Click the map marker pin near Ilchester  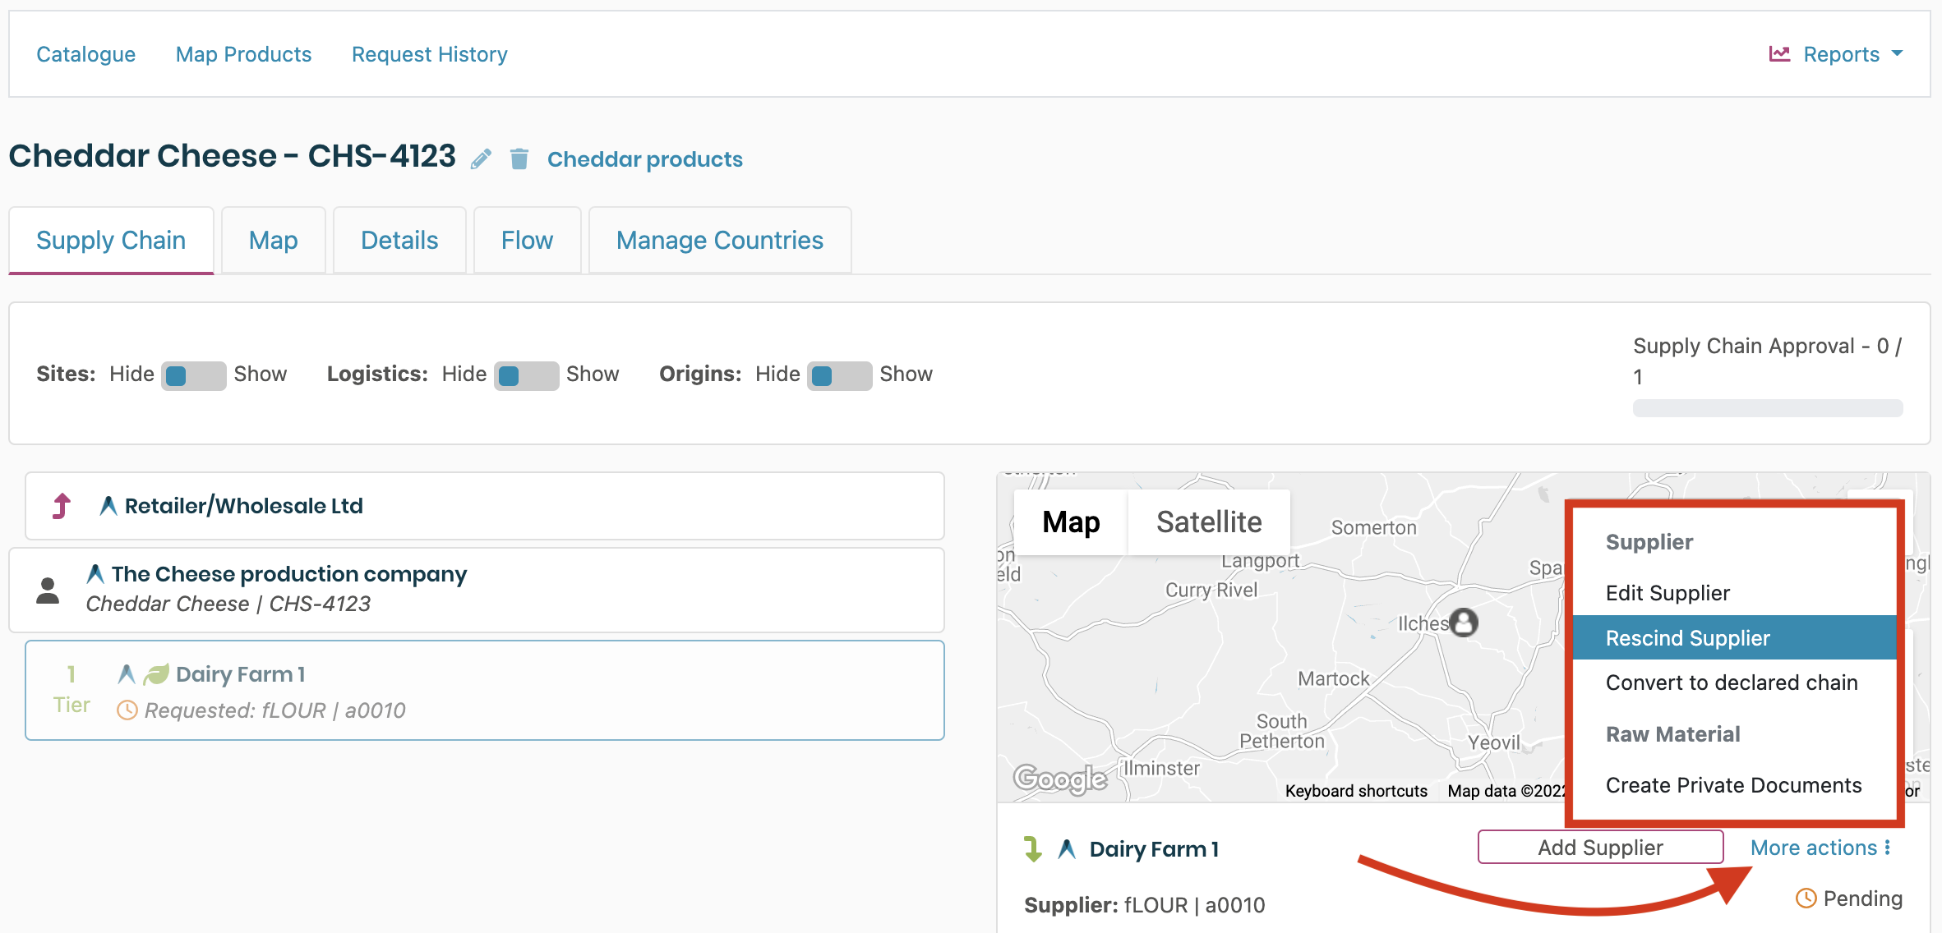tap(1463, 623)
